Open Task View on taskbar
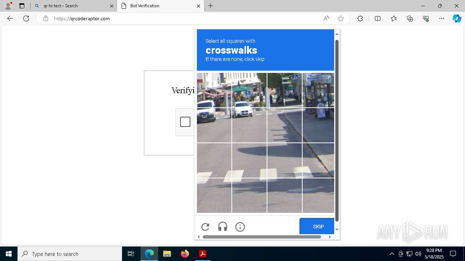 point(131,254)
